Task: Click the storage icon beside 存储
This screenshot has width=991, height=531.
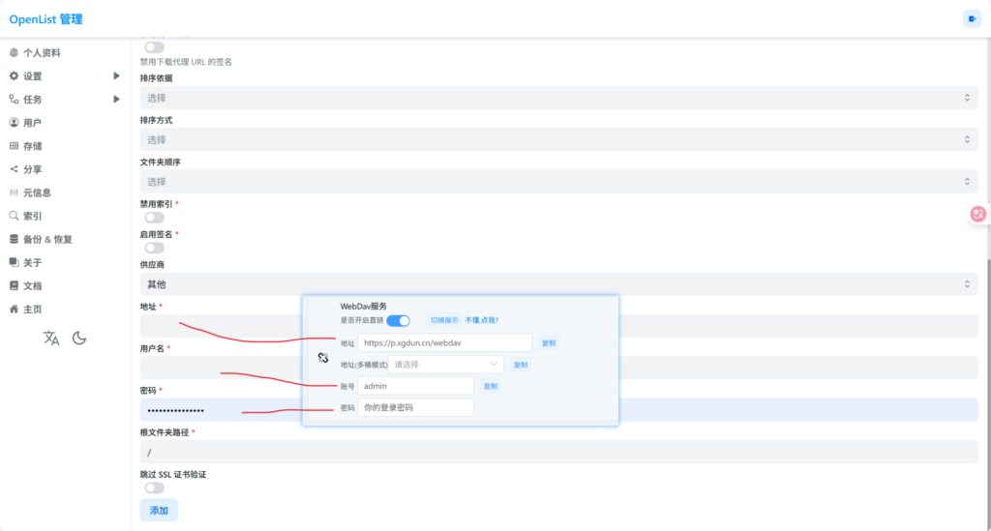Action: tap(14, 146)
